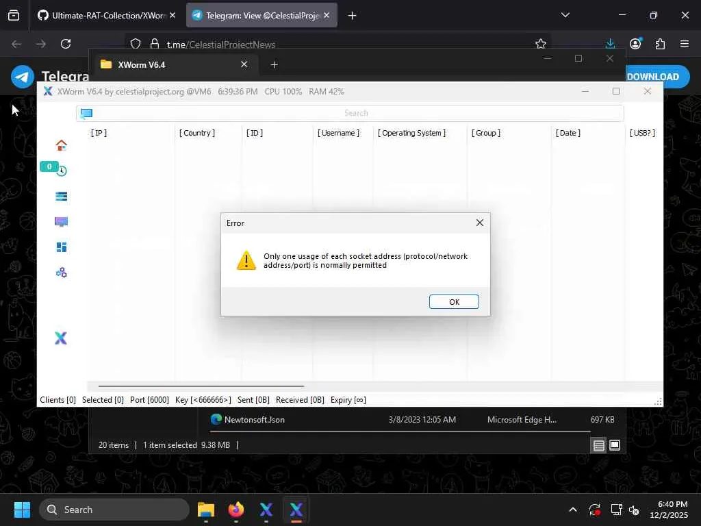Click the teal 0 counter badge
701x526 pixels.
coord(49,166)
